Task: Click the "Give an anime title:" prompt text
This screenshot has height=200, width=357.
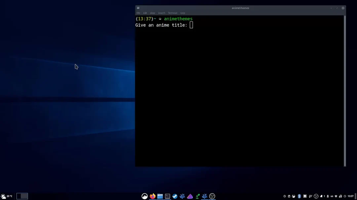Action: coord(161,25)
